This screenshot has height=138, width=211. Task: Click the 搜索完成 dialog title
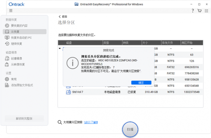(109, 50)
